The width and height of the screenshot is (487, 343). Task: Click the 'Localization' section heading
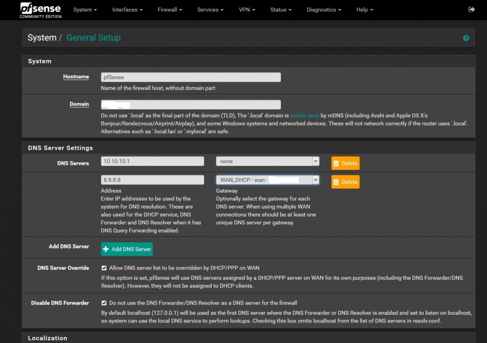pos(48,338)
